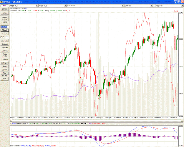
Task: Expand the Daily Bars dropdown
Action: (183, 6)
